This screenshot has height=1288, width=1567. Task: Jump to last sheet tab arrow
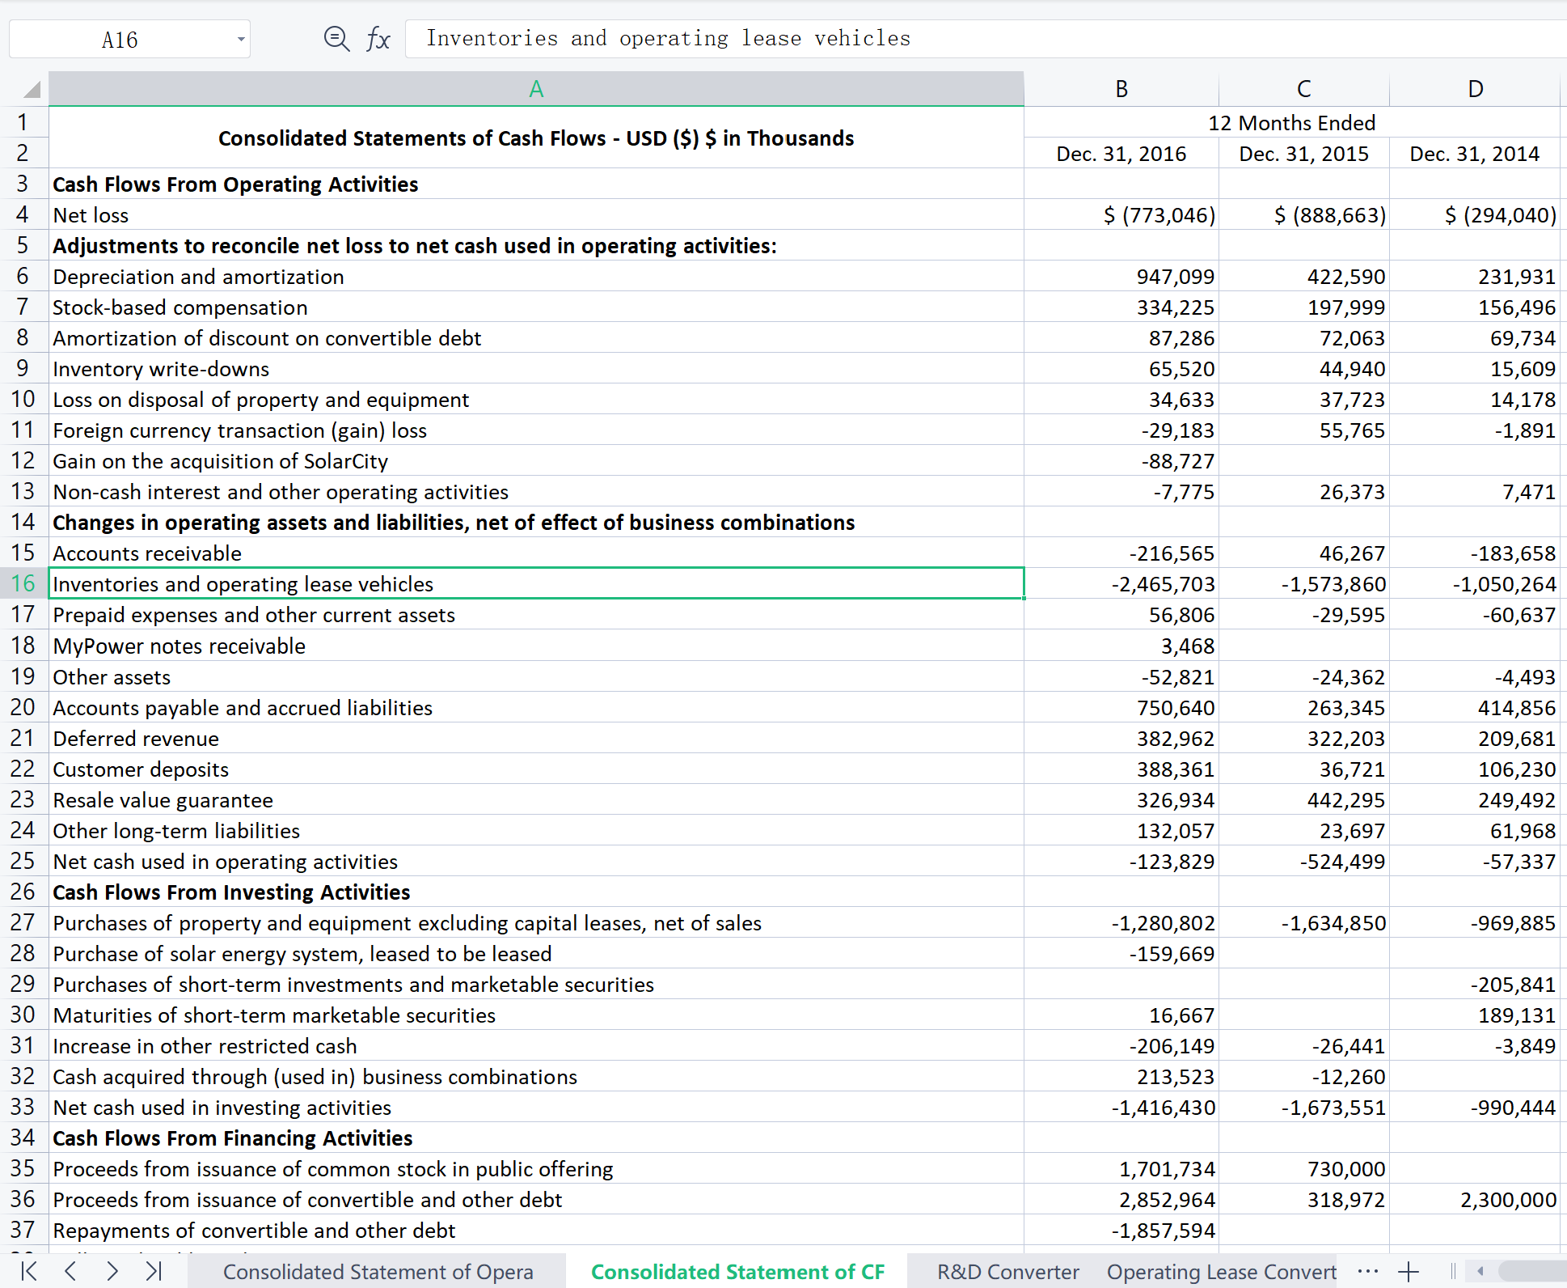tap(154, 1271)
